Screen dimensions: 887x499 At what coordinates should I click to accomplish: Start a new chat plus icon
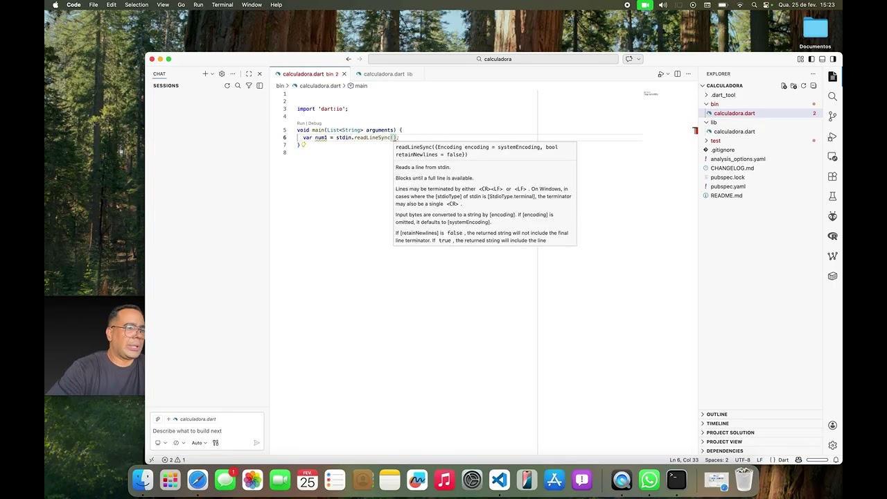tap(205, 74)
